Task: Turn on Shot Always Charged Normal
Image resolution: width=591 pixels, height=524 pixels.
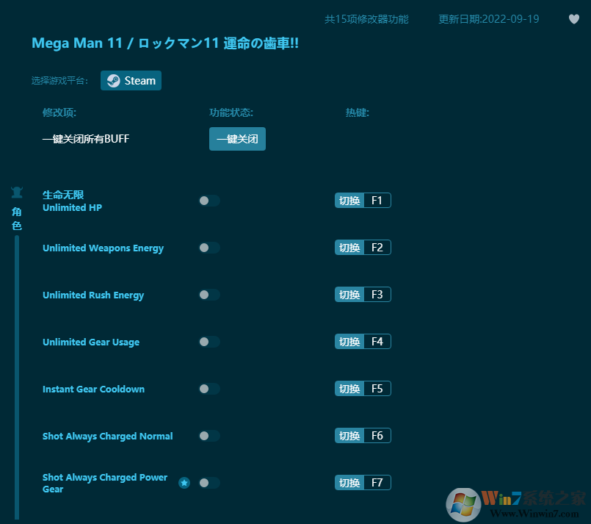Action: click(209, 436)
